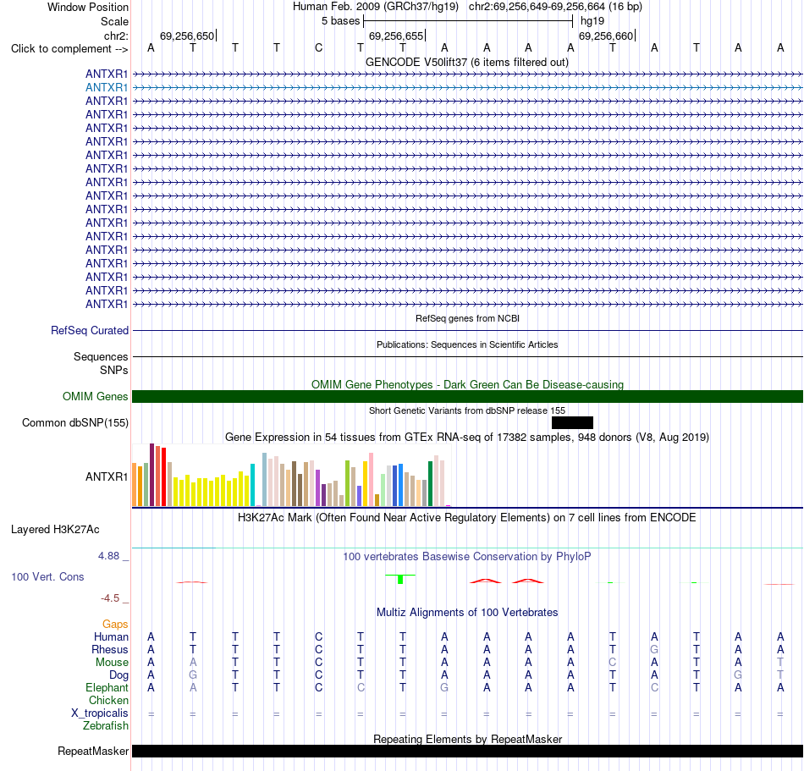Click the OMIM Genes side label
804x771 pixels.
point(96,397)
